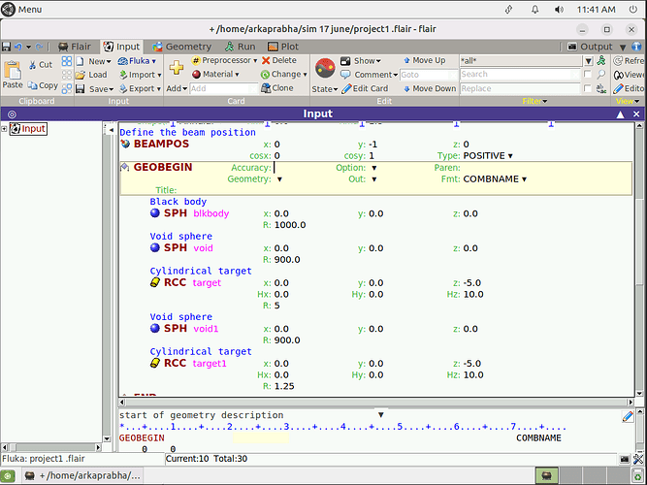
Task: Click the Move Up button
Action: (426, 60)
